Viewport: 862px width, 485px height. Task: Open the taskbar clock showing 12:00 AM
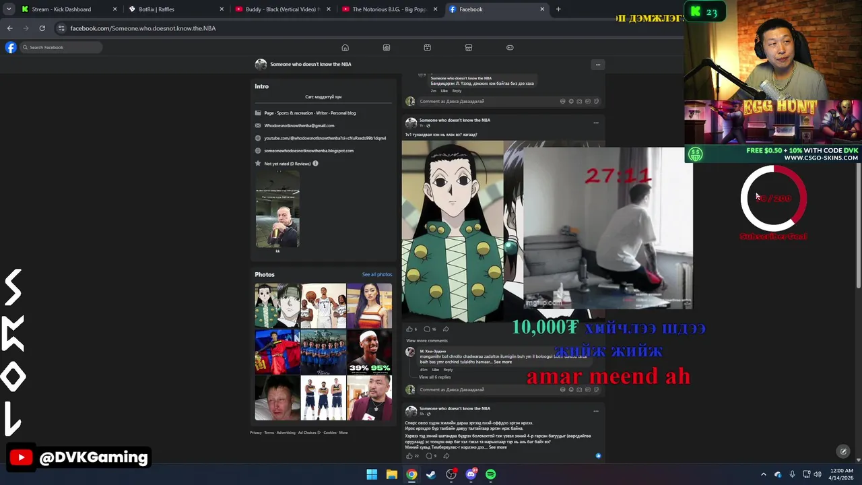[x=841, y=474]
